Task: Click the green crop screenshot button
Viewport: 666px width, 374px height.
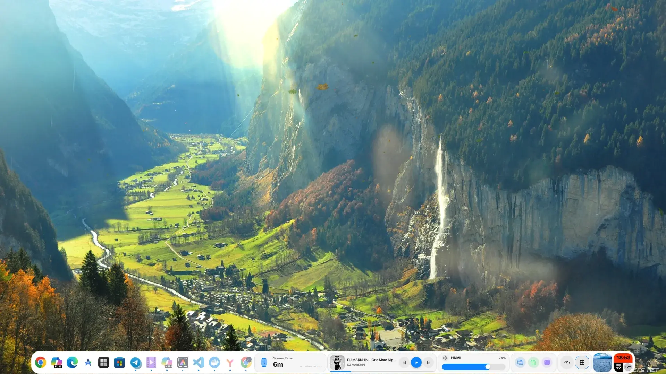Action: (x=533, y=363)
